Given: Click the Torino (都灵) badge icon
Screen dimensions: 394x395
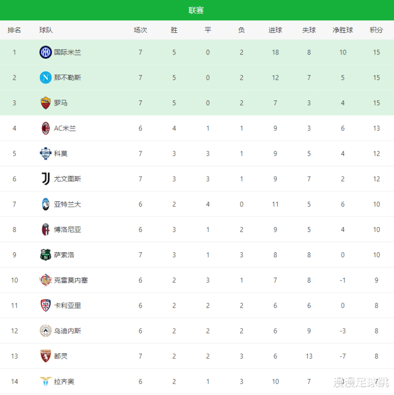Looking at the screenshot, I should point(45,356).
